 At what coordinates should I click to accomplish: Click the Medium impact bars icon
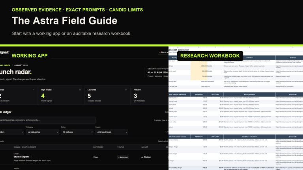point(142,157)
